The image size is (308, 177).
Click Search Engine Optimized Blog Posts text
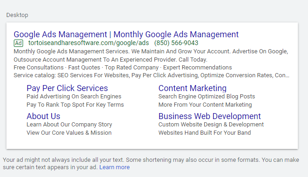pyautogui.click(x=207, y=97)
